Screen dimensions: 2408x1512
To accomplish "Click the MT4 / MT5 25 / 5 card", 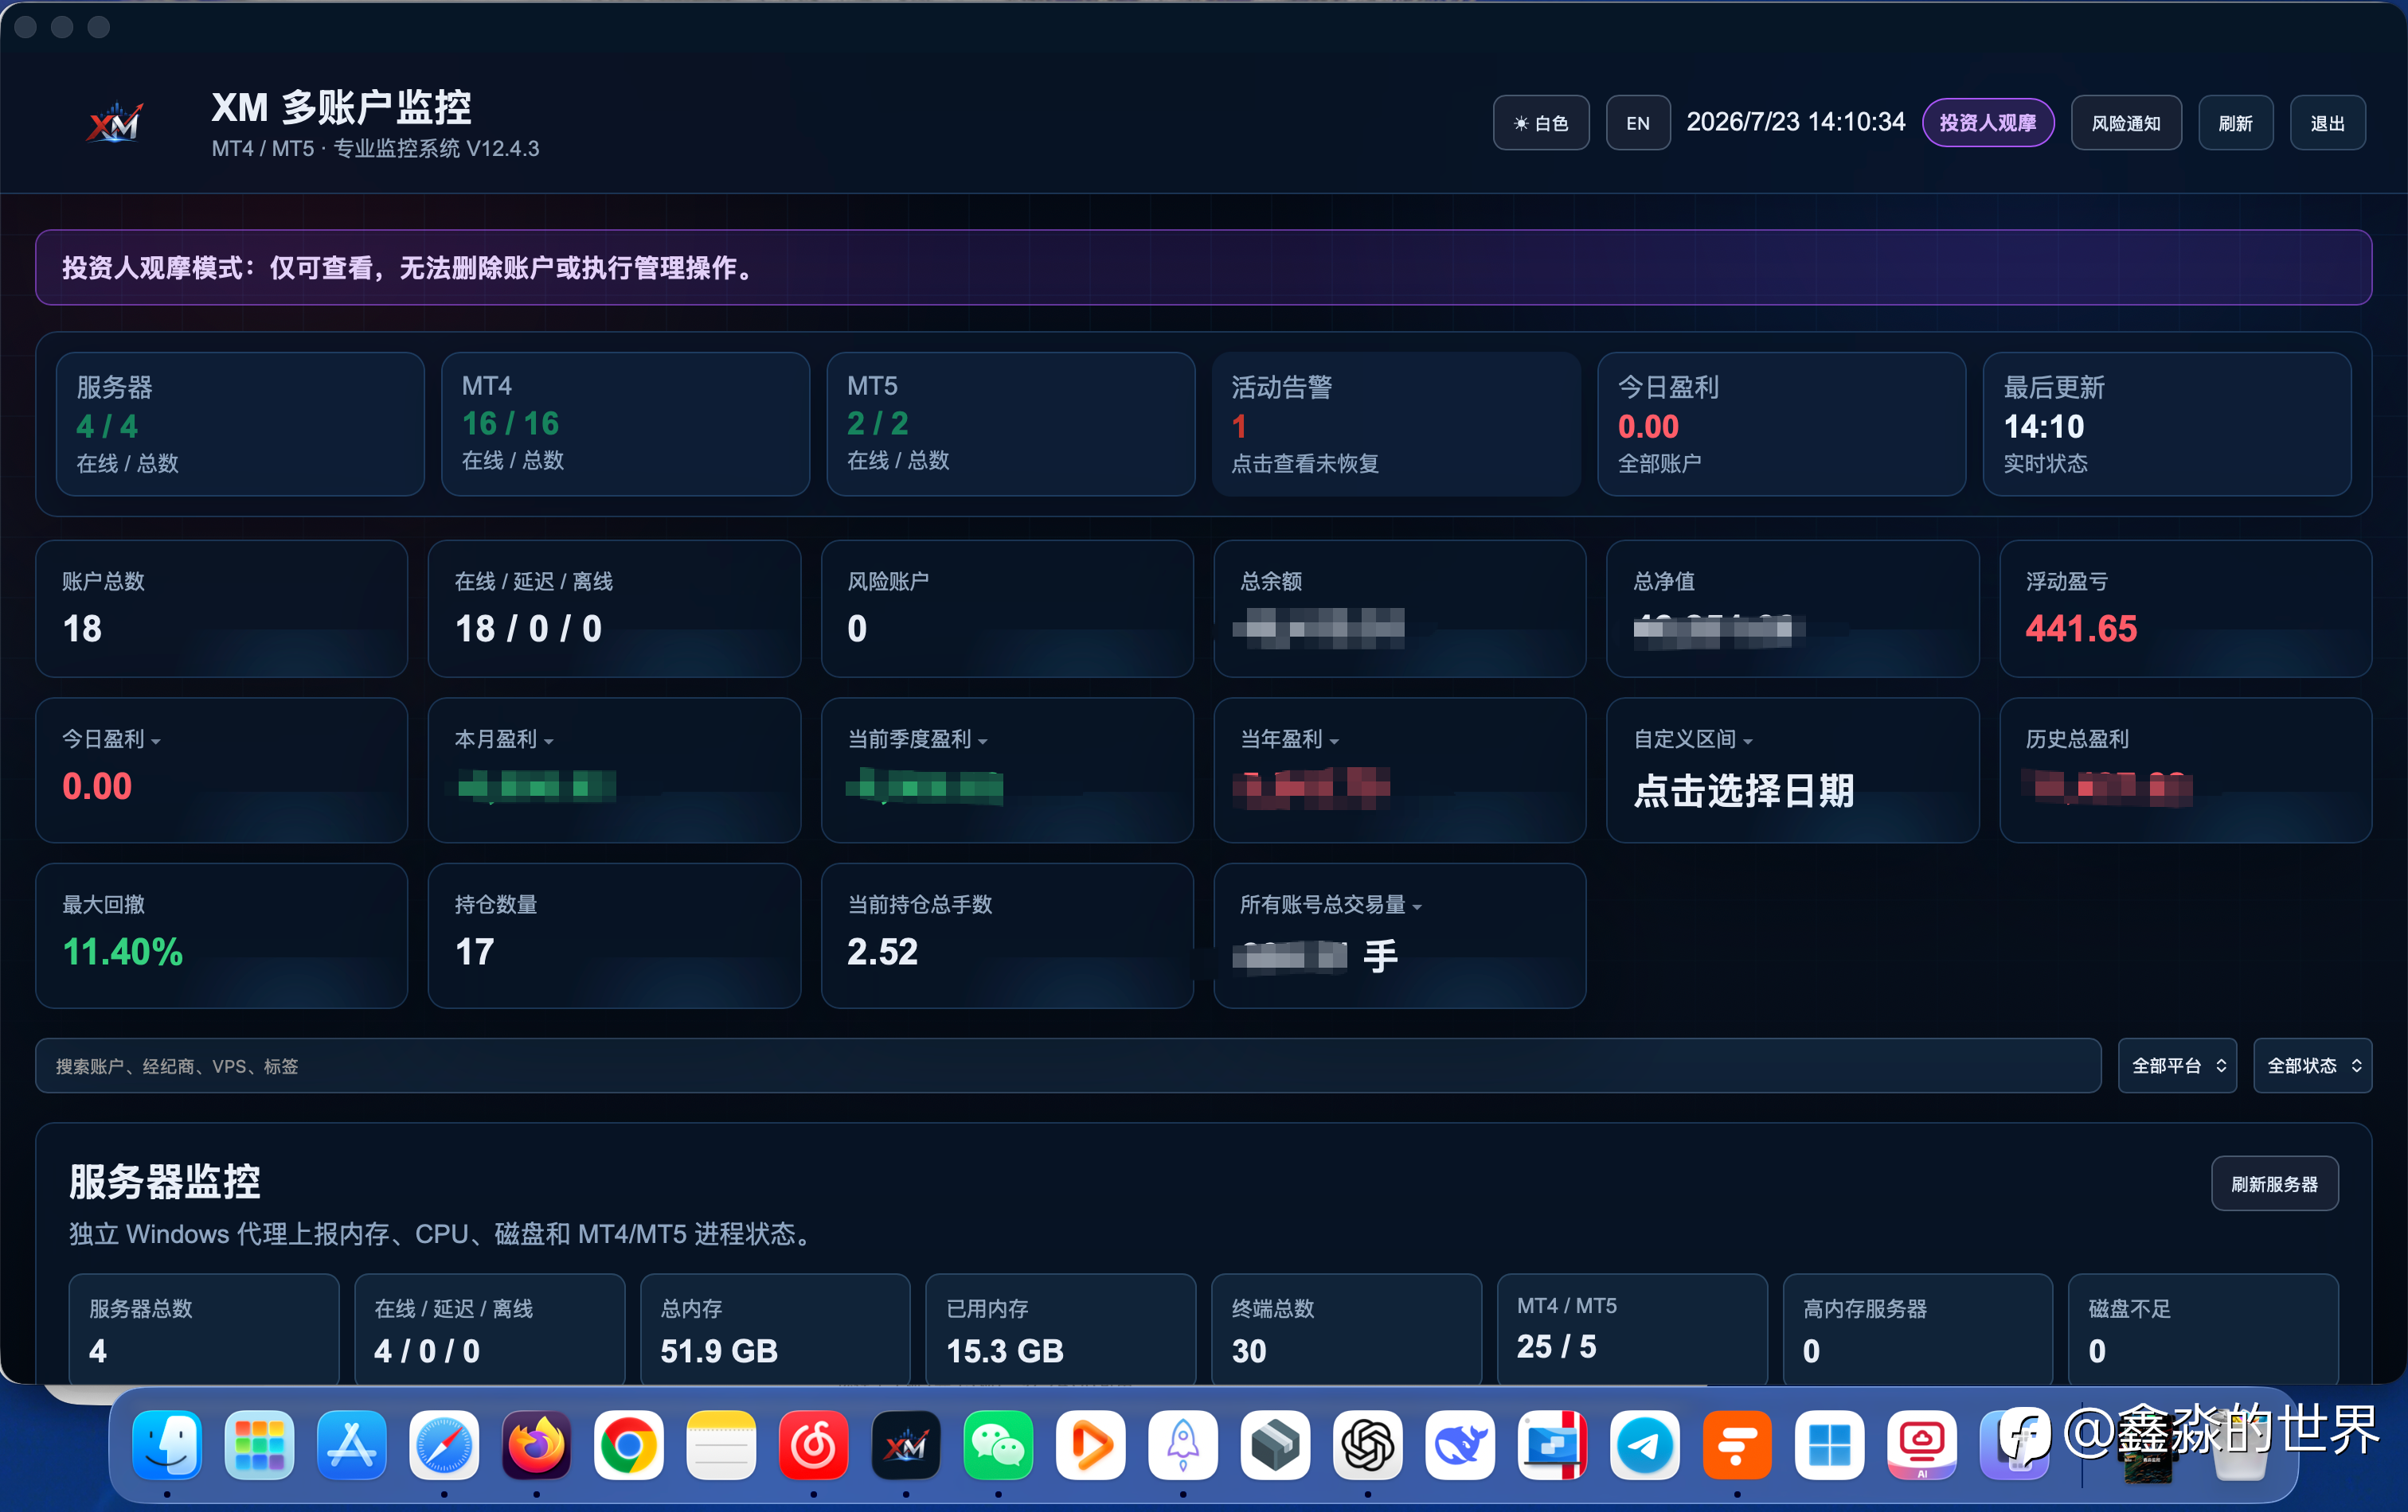I will [1632, 1328].
